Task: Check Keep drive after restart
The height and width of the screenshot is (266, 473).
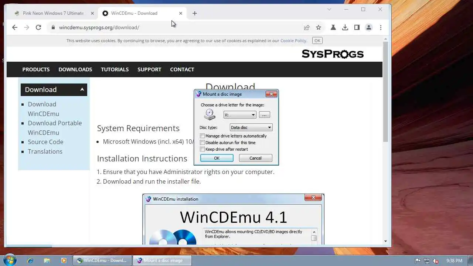Action: (x=202, y=149)
